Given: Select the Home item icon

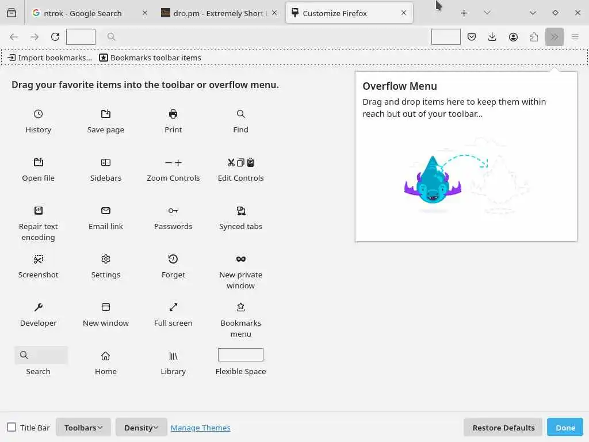Looking at the screenshot, I should pyautogui.click(x=106, y=356).
